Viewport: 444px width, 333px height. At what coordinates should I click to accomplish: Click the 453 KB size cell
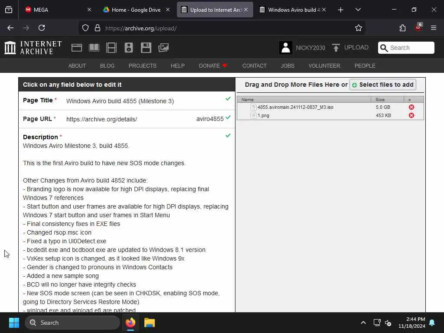coord(383,115)
